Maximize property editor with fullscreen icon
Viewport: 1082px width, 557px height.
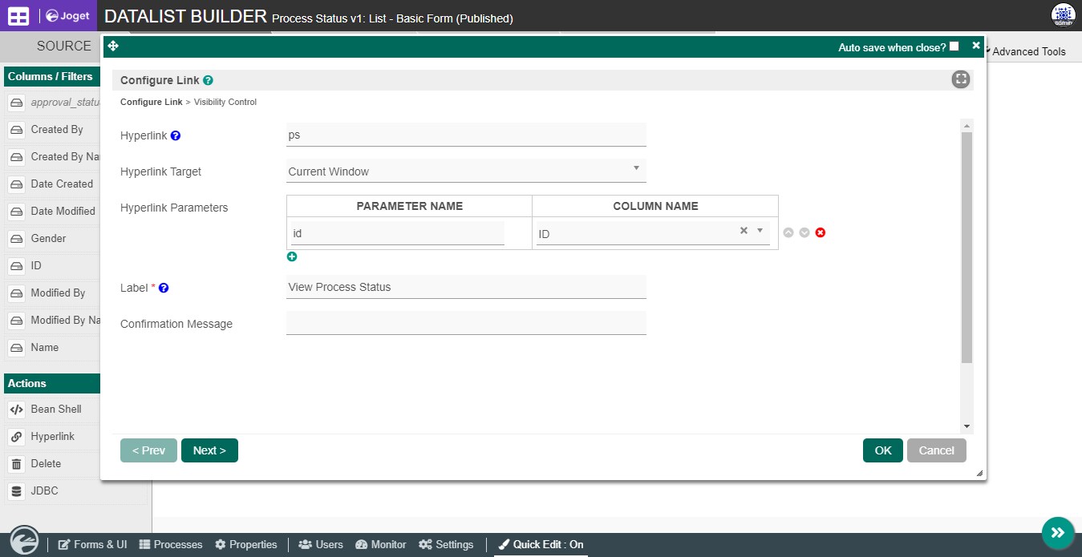961,79
